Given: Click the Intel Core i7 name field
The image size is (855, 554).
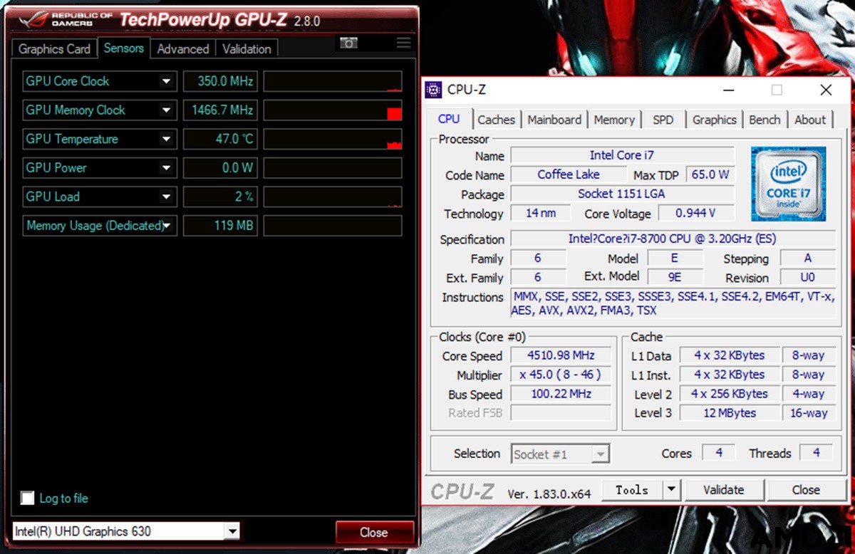Looking at the screenshot, I should click(622, 155).
